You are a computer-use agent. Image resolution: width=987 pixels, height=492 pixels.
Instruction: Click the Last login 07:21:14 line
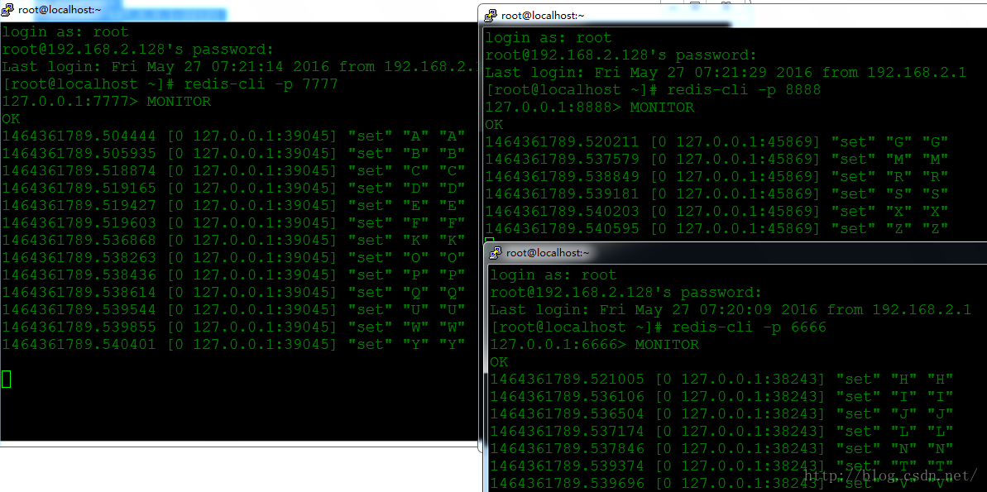239,67
